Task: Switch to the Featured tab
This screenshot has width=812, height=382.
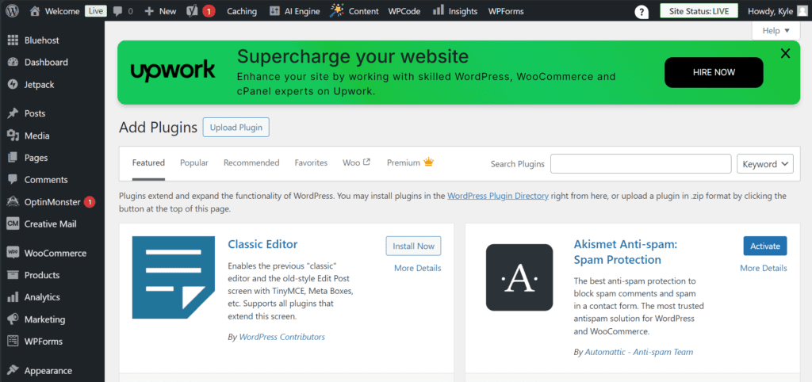Action: tap(148, 162)
